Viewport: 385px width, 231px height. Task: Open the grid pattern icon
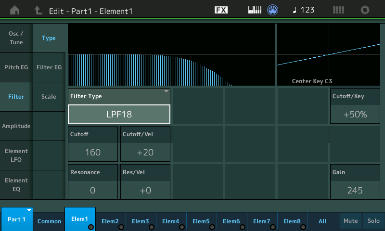tap(338, 10)
